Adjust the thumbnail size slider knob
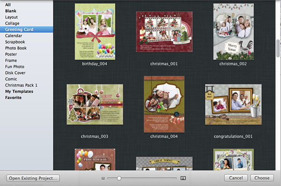The height and width of the screenshot is (186, 281). click(x=119, y=179)
